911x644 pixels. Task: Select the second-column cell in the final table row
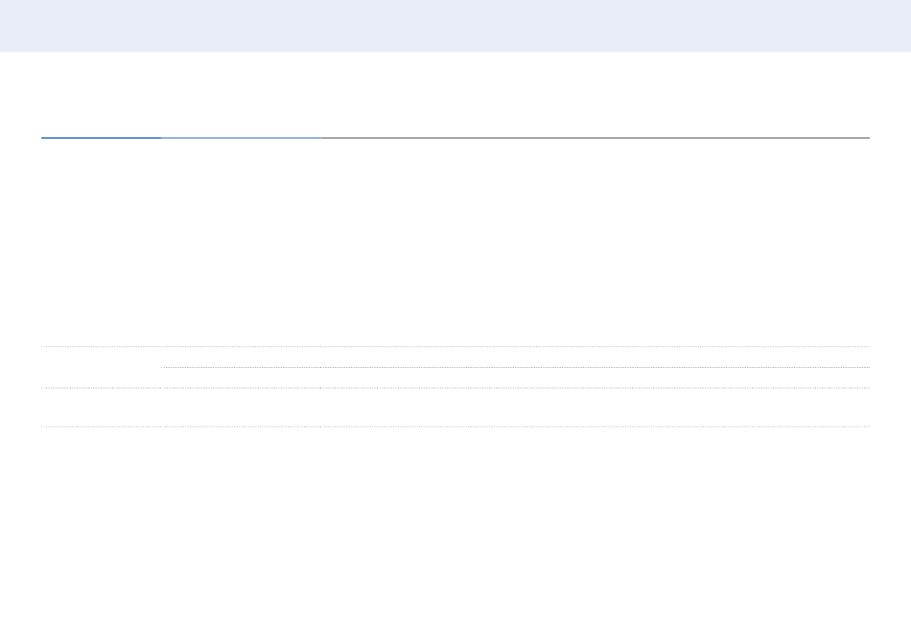(241, 407)
